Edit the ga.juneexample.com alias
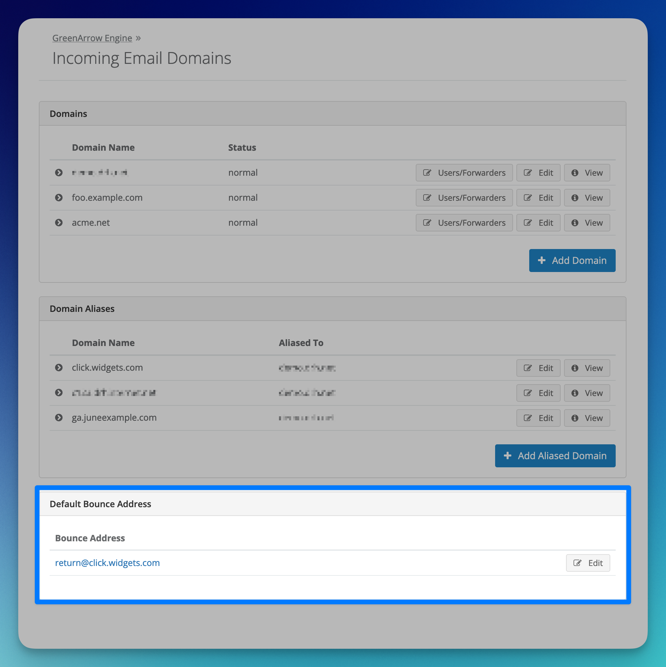Image resolution: width=666 pixels, height=667 pixels. 538,418
